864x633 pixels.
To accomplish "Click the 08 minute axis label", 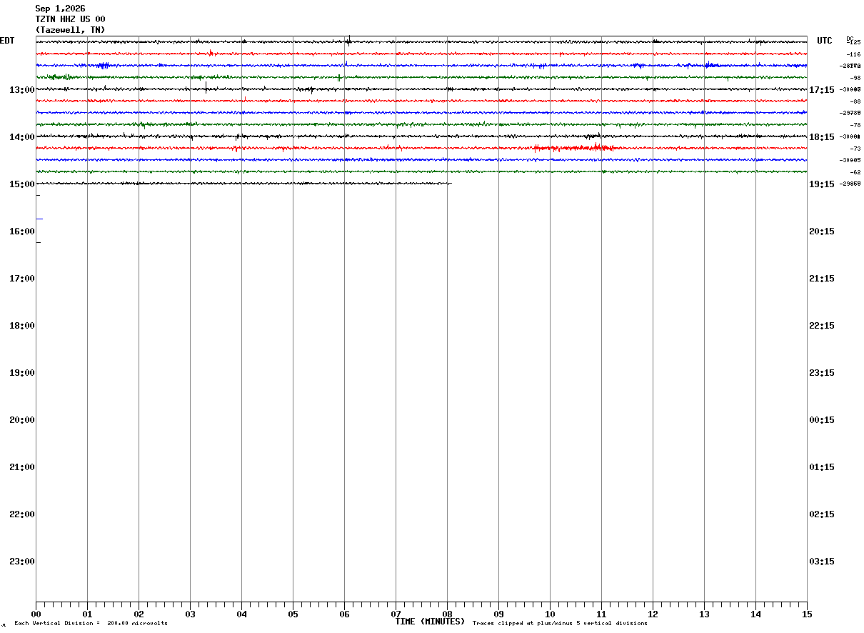I will pos(447,614).
